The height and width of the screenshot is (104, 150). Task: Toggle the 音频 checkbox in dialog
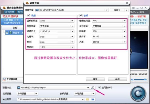[x=81, y=16]
